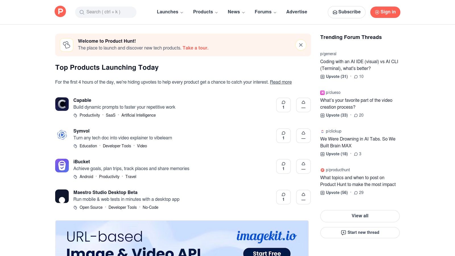Upvote the Capable product
This screenshot has width=455, height=256.
(x=303, y=105)
